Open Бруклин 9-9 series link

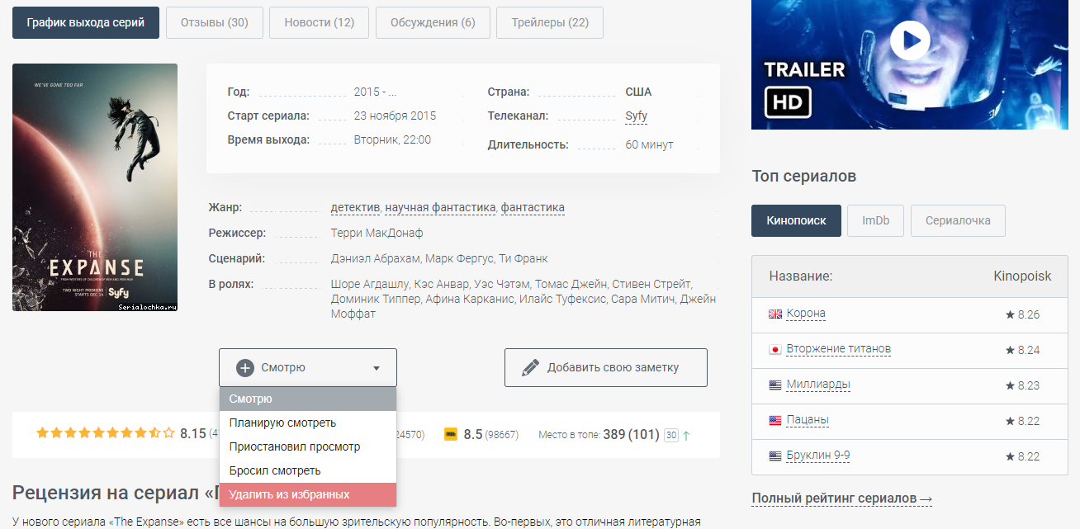point(818,456)
